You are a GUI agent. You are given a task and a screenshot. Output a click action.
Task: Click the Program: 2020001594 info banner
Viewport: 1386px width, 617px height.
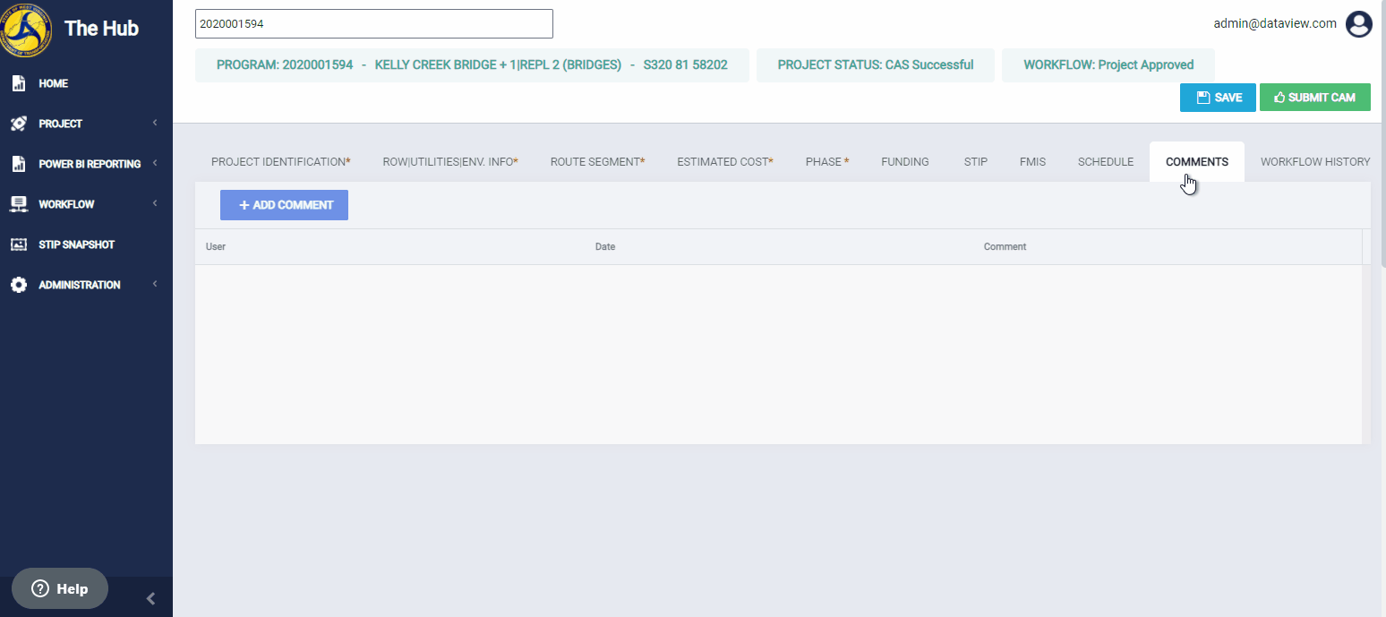(x=472, y=65)
